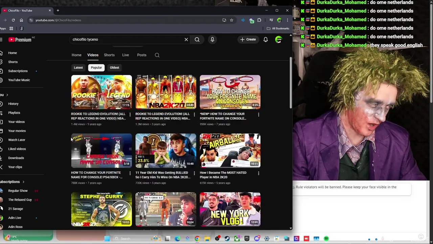Open the Rookie to Legend 17:15 video thumbnail

(x=101, y=92)
